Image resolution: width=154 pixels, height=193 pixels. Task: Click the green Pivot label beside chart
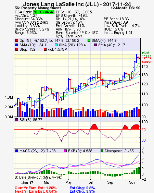click(x=146, y=53)
